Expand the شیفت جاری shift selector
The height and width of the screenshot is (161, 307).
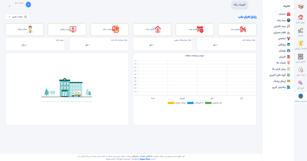click(17, 17)
